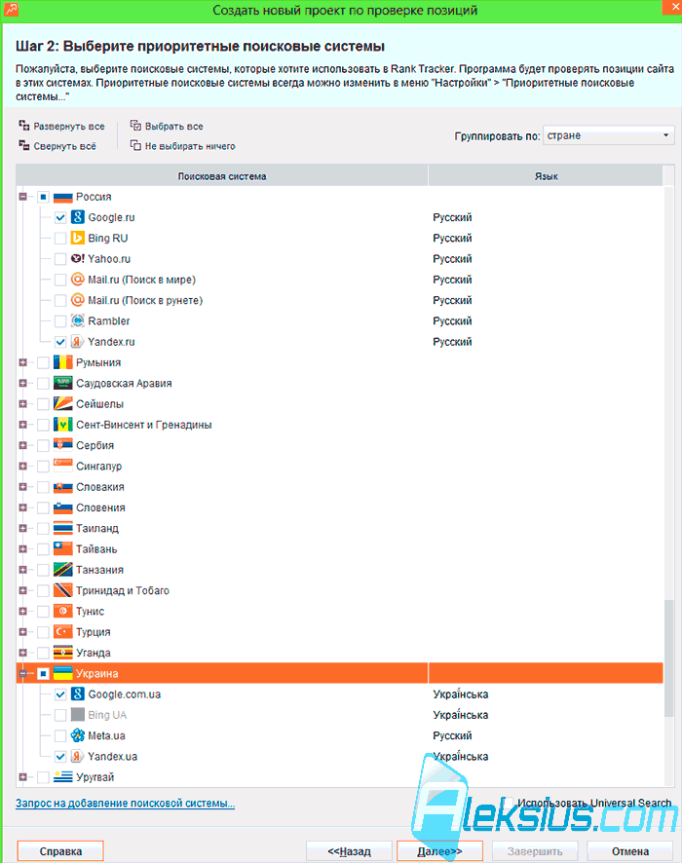Click the Язык column header
Image resolution: width=682 pixels, height=863 pixels.
pos(546,176)
